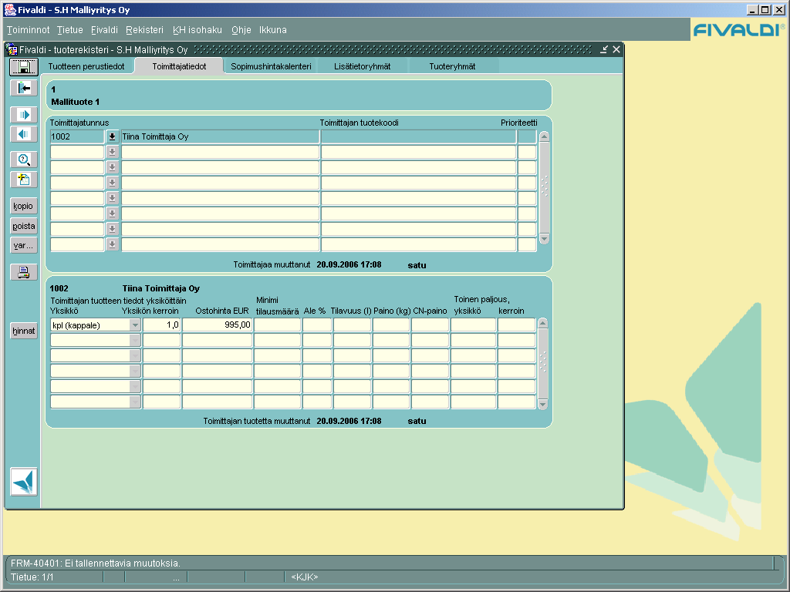This screenshot has width=790, height=592.
Task: Click the Mallituote 1 product name text
Action: coord(76,102)
